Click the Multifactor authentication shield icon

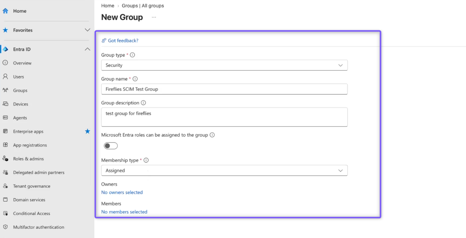5,227
